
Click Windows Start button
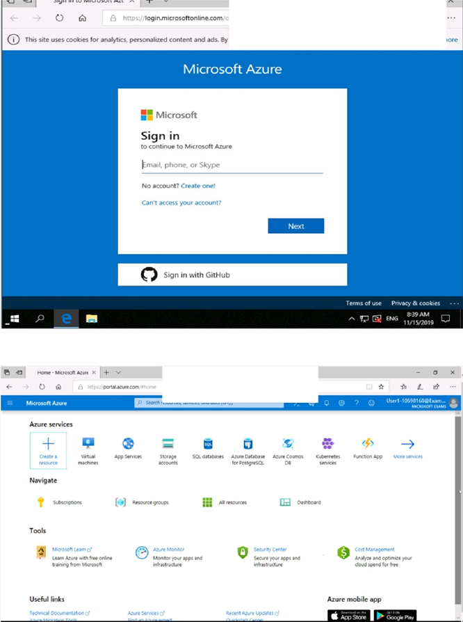pos(15,319)
